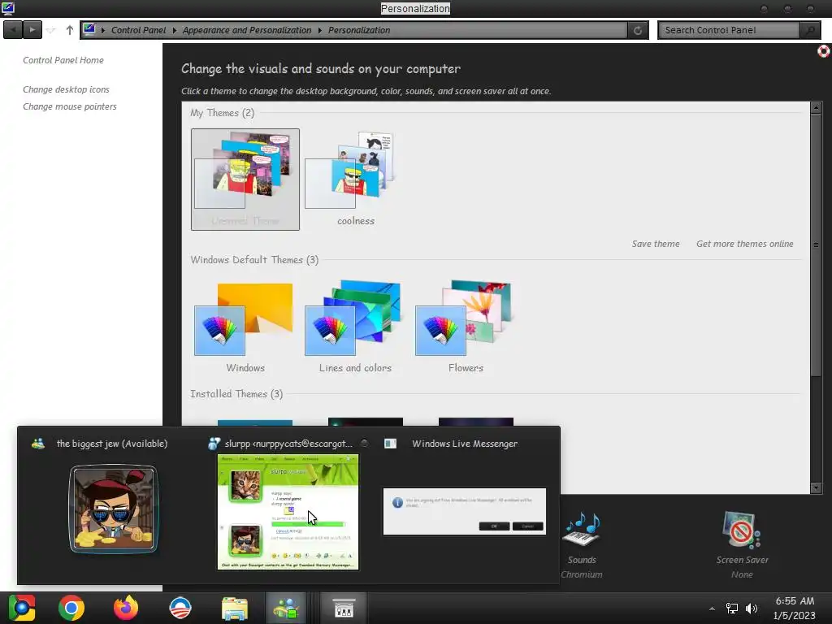Click the theme list scroll down arrow

tap(816, 487)
